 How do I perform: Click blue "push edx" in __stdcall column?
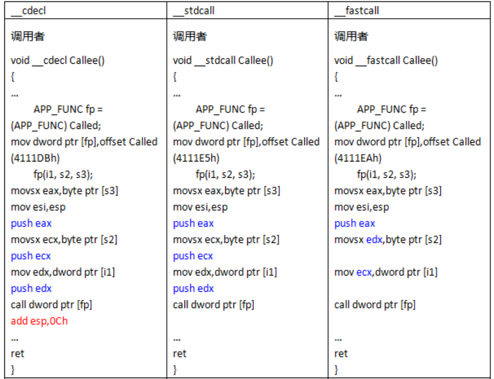[193, 288]
